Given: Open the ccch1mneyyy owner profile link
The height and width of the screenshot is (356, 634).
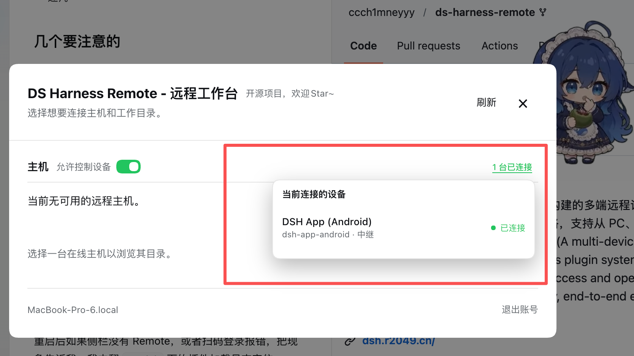Looking at the screenshot, I should [x=382, y=13].
